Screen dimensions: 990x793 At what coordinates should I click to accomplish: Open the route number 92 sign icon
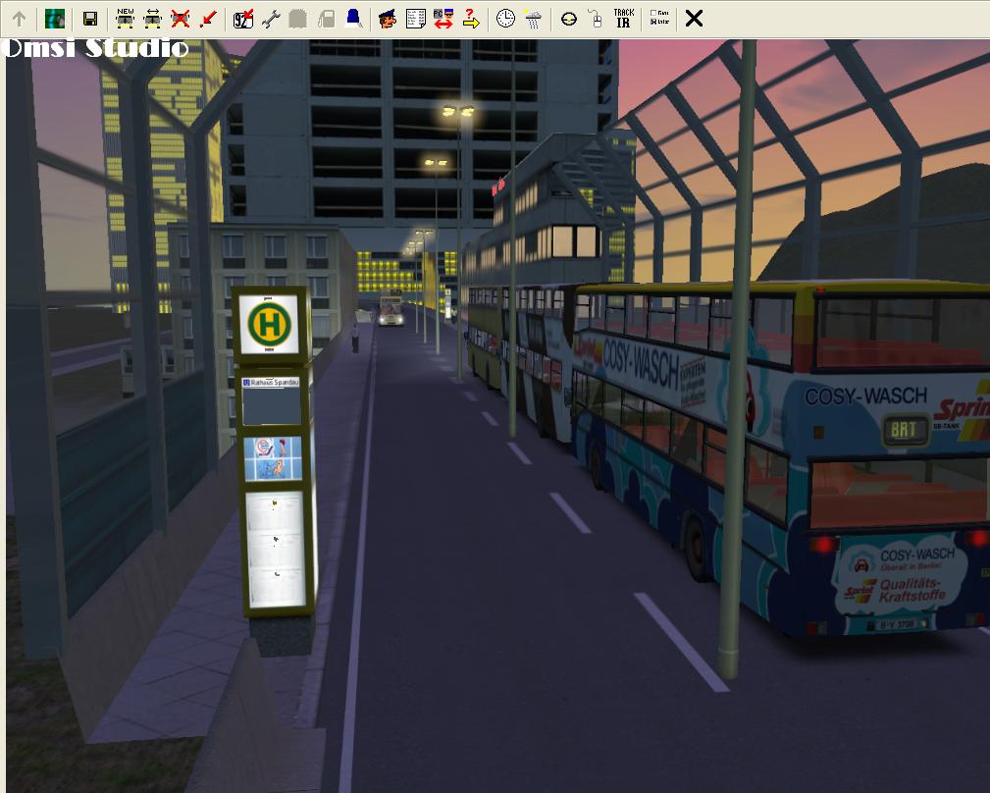click(243, 19)
